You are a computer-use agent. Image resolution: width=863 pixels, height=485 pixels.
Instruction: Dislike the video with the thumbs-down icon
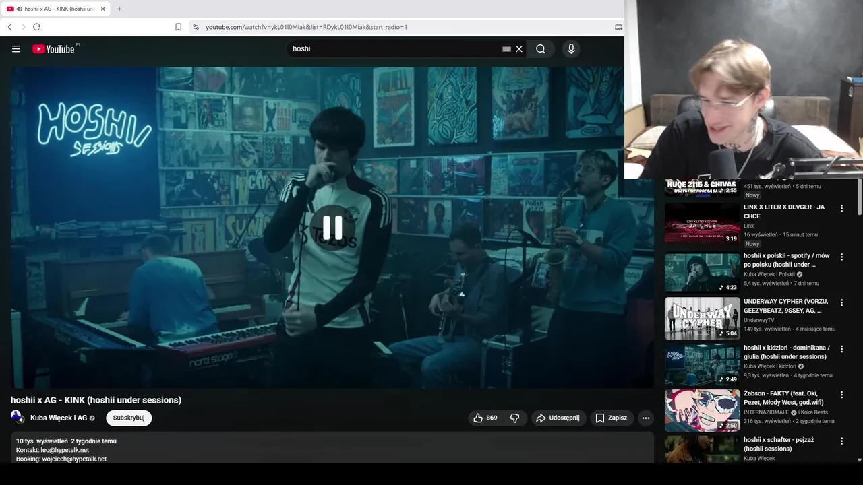click(x=515, y=418)
